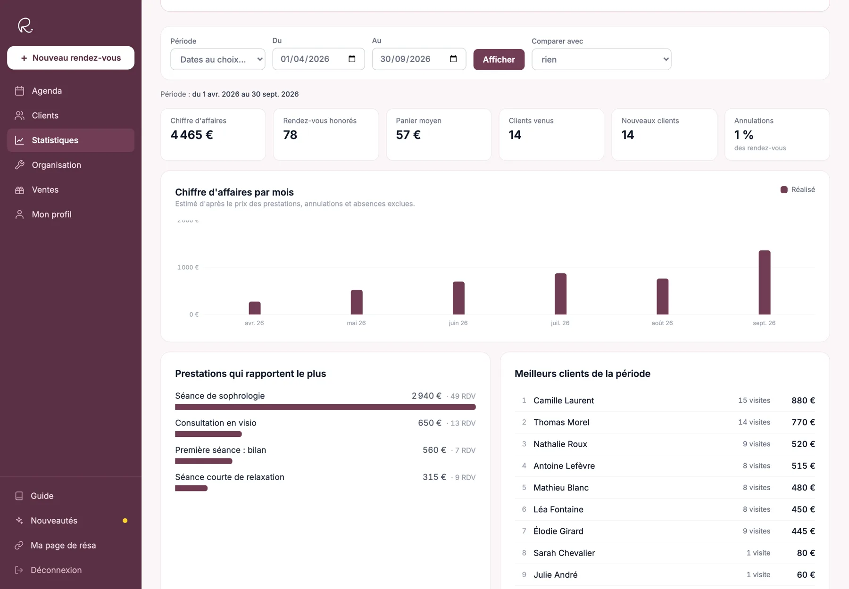Viewport: 849px width, 589px height.
Task: Open Organisation settings
Action: click(71, 165)
